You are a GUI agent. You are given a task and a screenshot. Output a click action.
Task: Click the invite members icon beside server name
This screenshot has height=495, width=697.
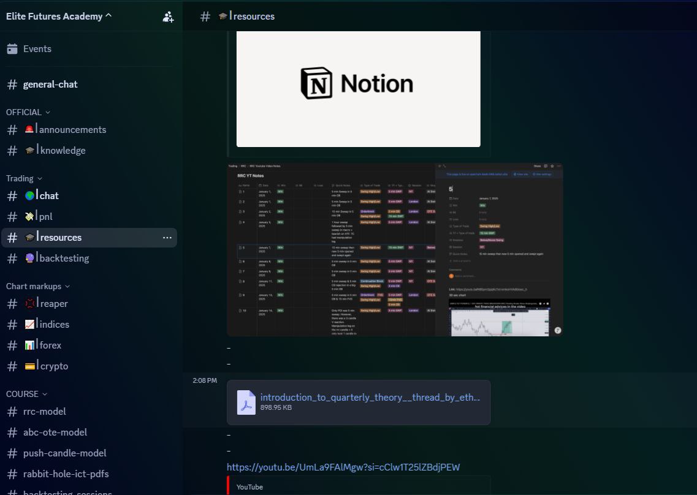tap(167, 17)
